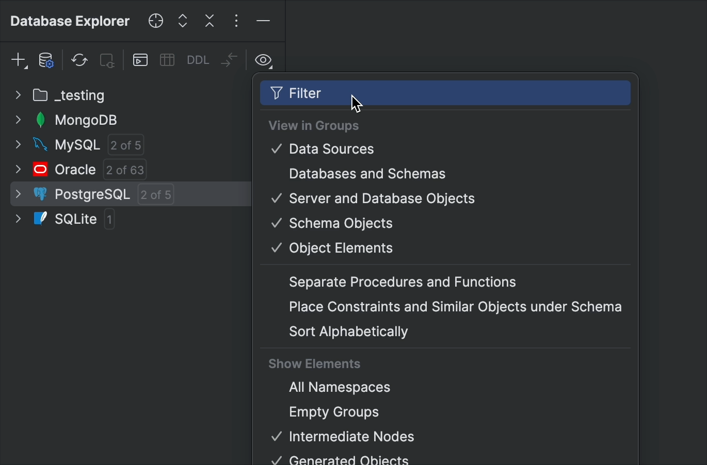The height and width of the screenshot is (465, 707).
Task: Open Data Source Properties settings icon
Action: [x=46, y=60]
